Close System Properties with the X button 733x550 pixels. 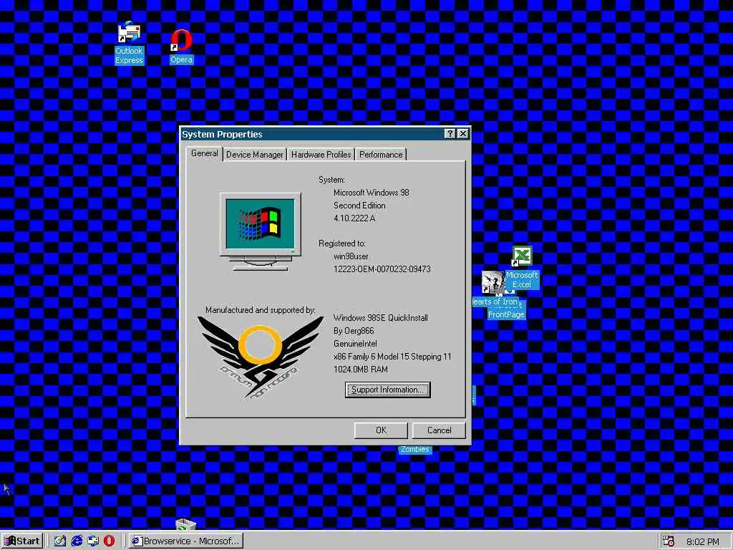point(463,134)
